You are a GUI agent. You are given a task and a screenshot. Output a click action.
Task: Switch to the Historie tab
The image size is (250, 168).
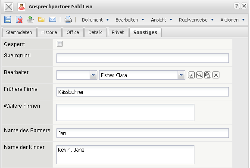(x=49, y=32)
